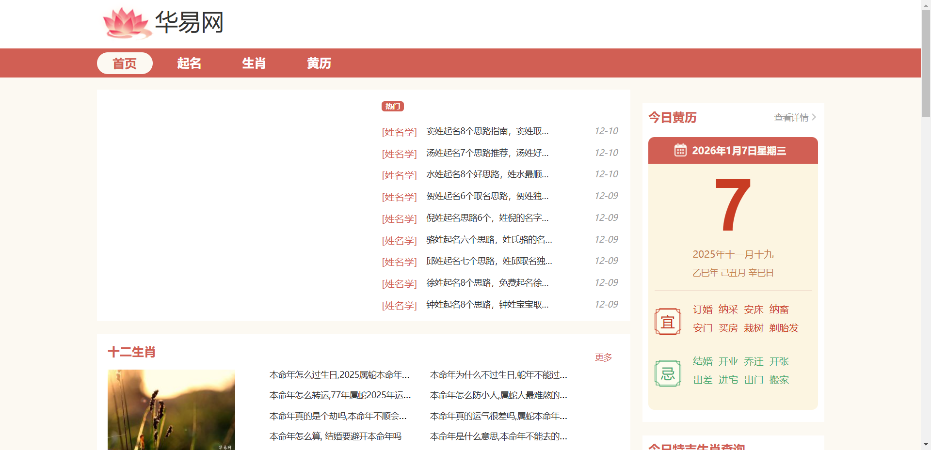Click the 查看详情 link
This screenshot has width=931, height=450.
[791, 117]
